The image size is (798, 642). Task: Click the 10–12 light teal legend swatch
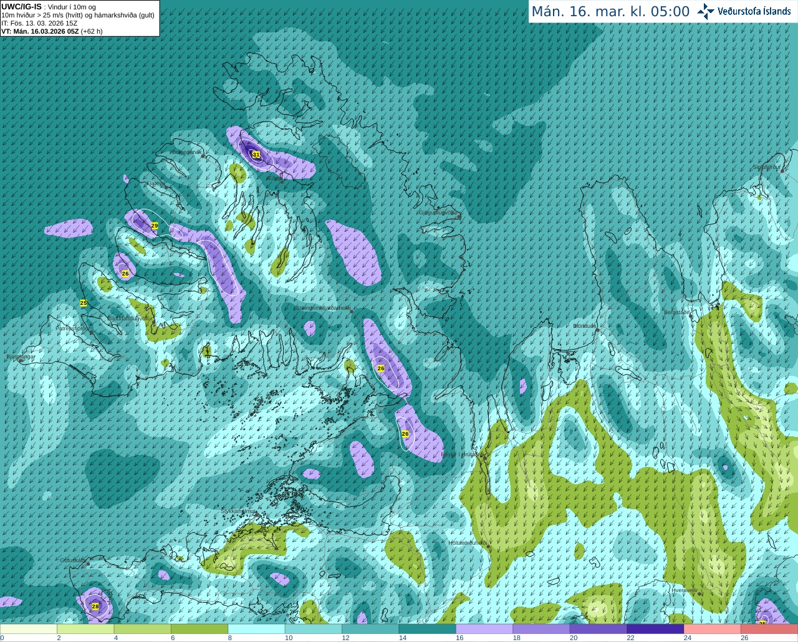(314, 629)
